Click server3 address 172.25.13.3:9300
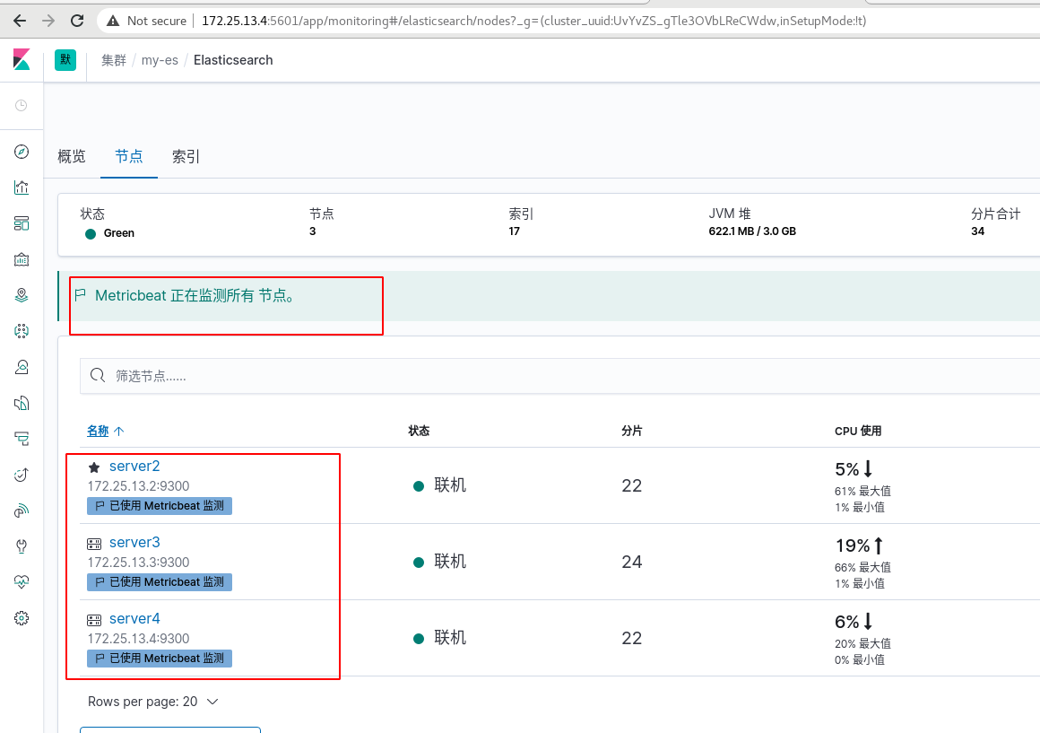 [x=139, y=563]
